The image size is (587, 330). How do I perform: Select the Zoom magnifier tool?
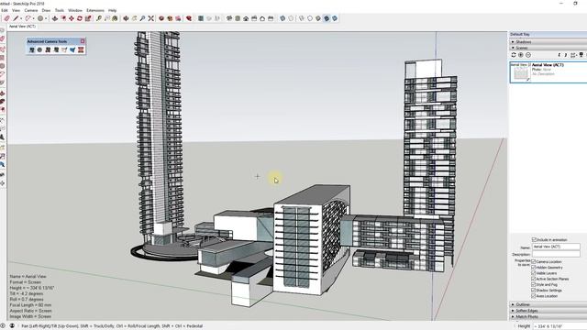[x=143, y=18]
